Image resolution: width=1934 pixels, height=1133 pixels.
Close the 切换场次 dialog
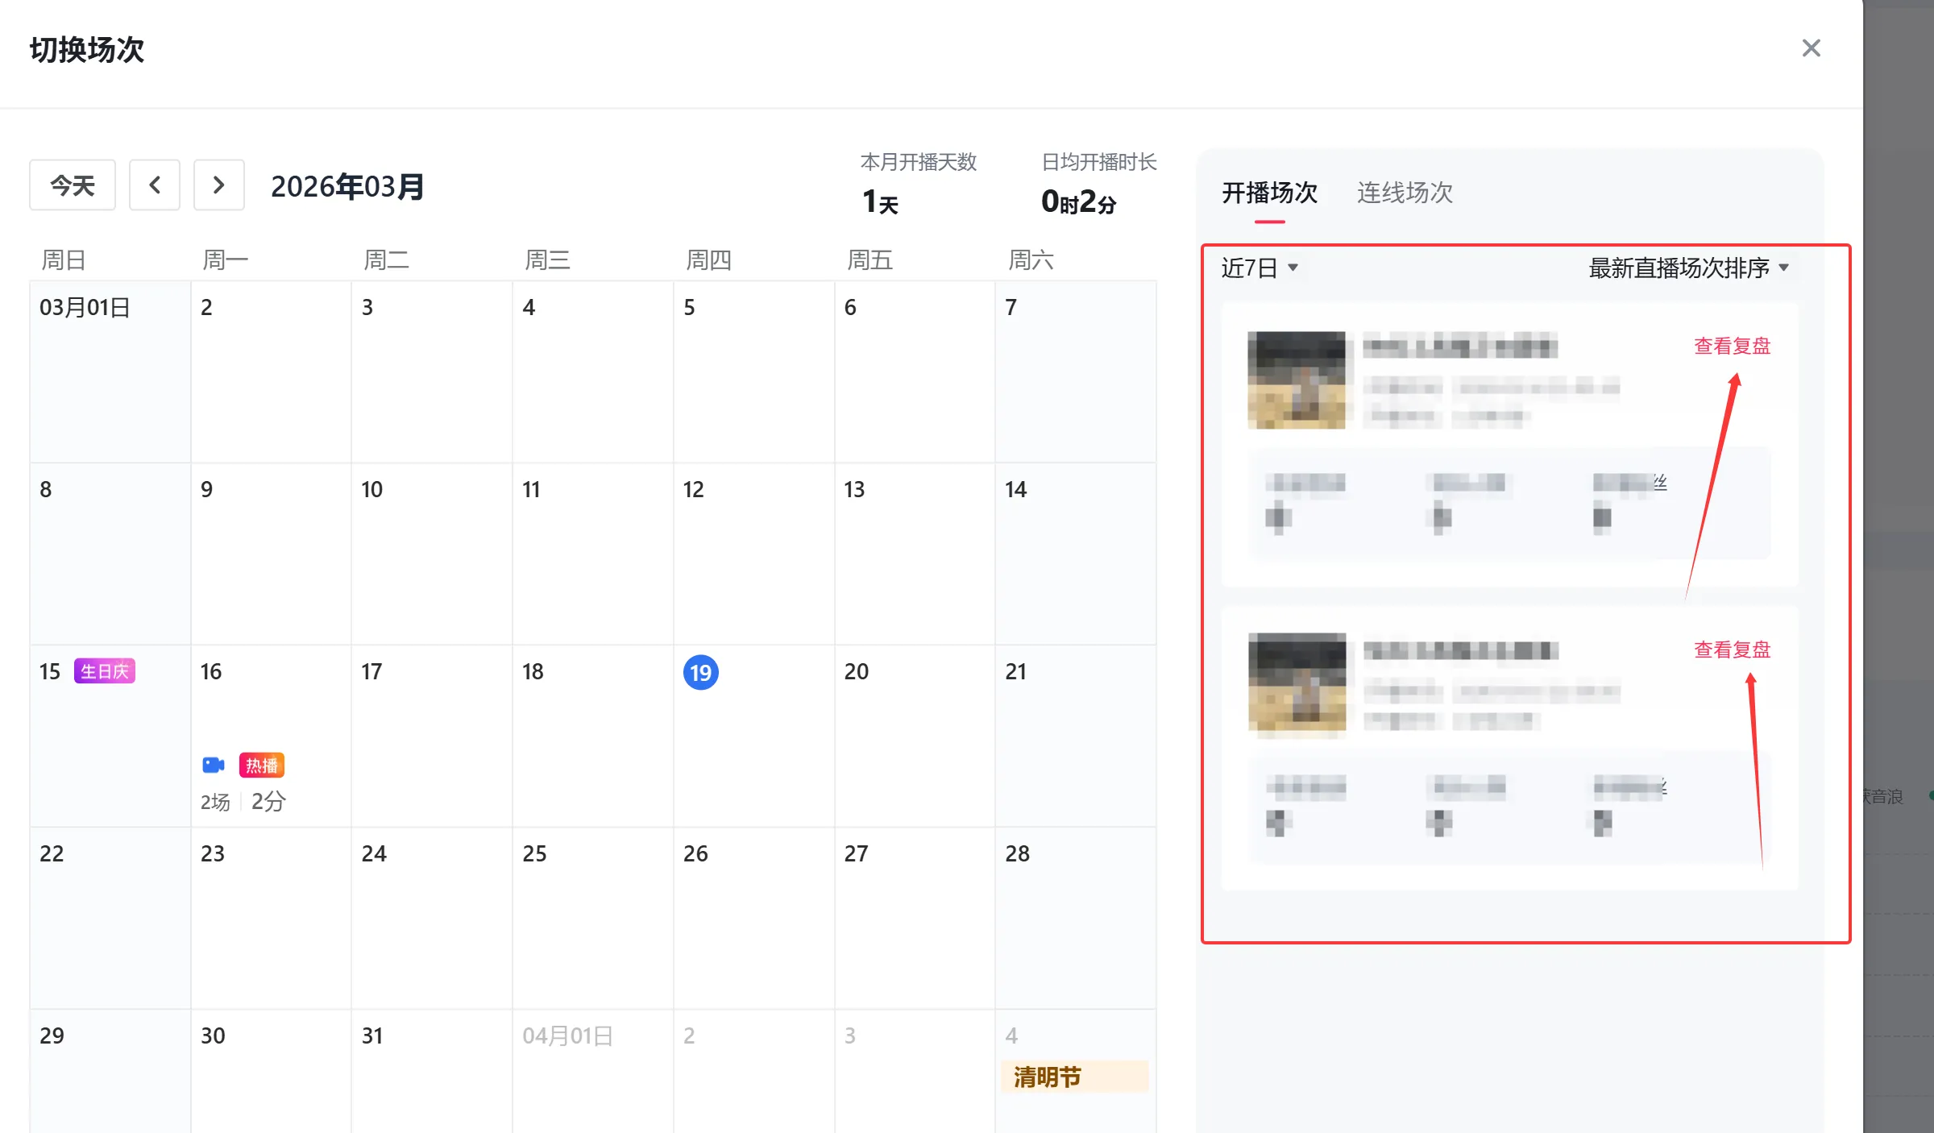pyautogui.click(x=1811, y=48)
